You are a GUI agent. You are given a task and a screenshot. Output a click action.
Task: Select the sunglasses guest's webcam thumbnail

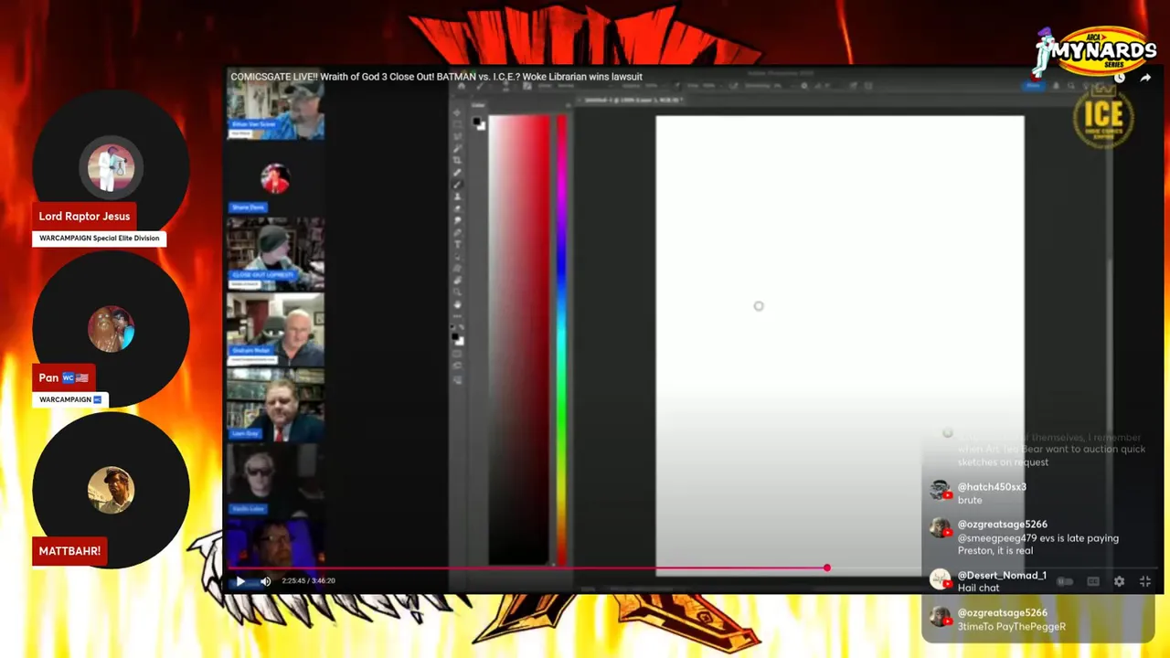click(275, 479)
